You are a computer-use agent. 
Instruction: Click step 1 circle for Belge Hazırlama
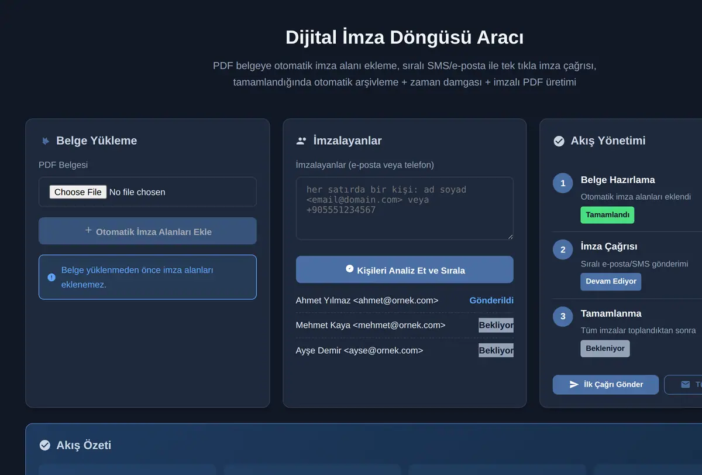coord(563,183)
